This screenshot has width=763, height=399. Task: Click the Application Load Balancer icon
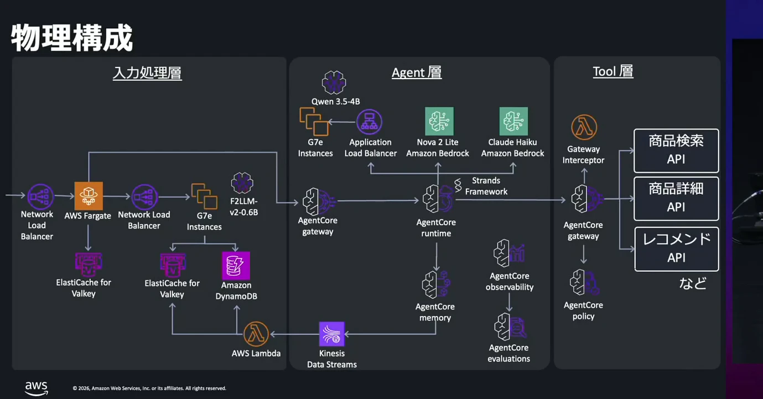coord(369,122)
